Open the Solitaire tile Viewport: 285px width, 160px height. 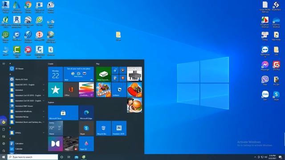click(119, 90)
